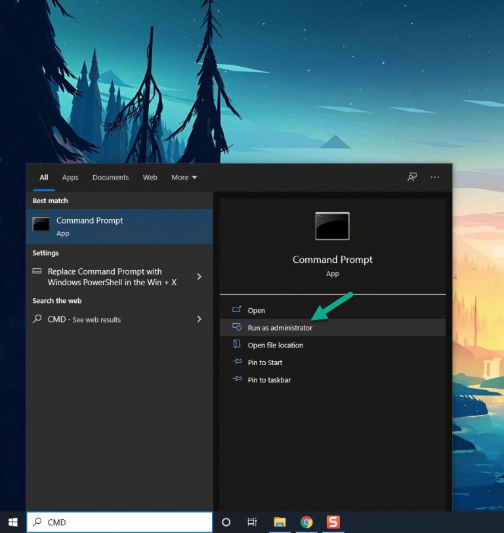Choose Pin to Start
The image size is (504, 533).
click(333, 363)
